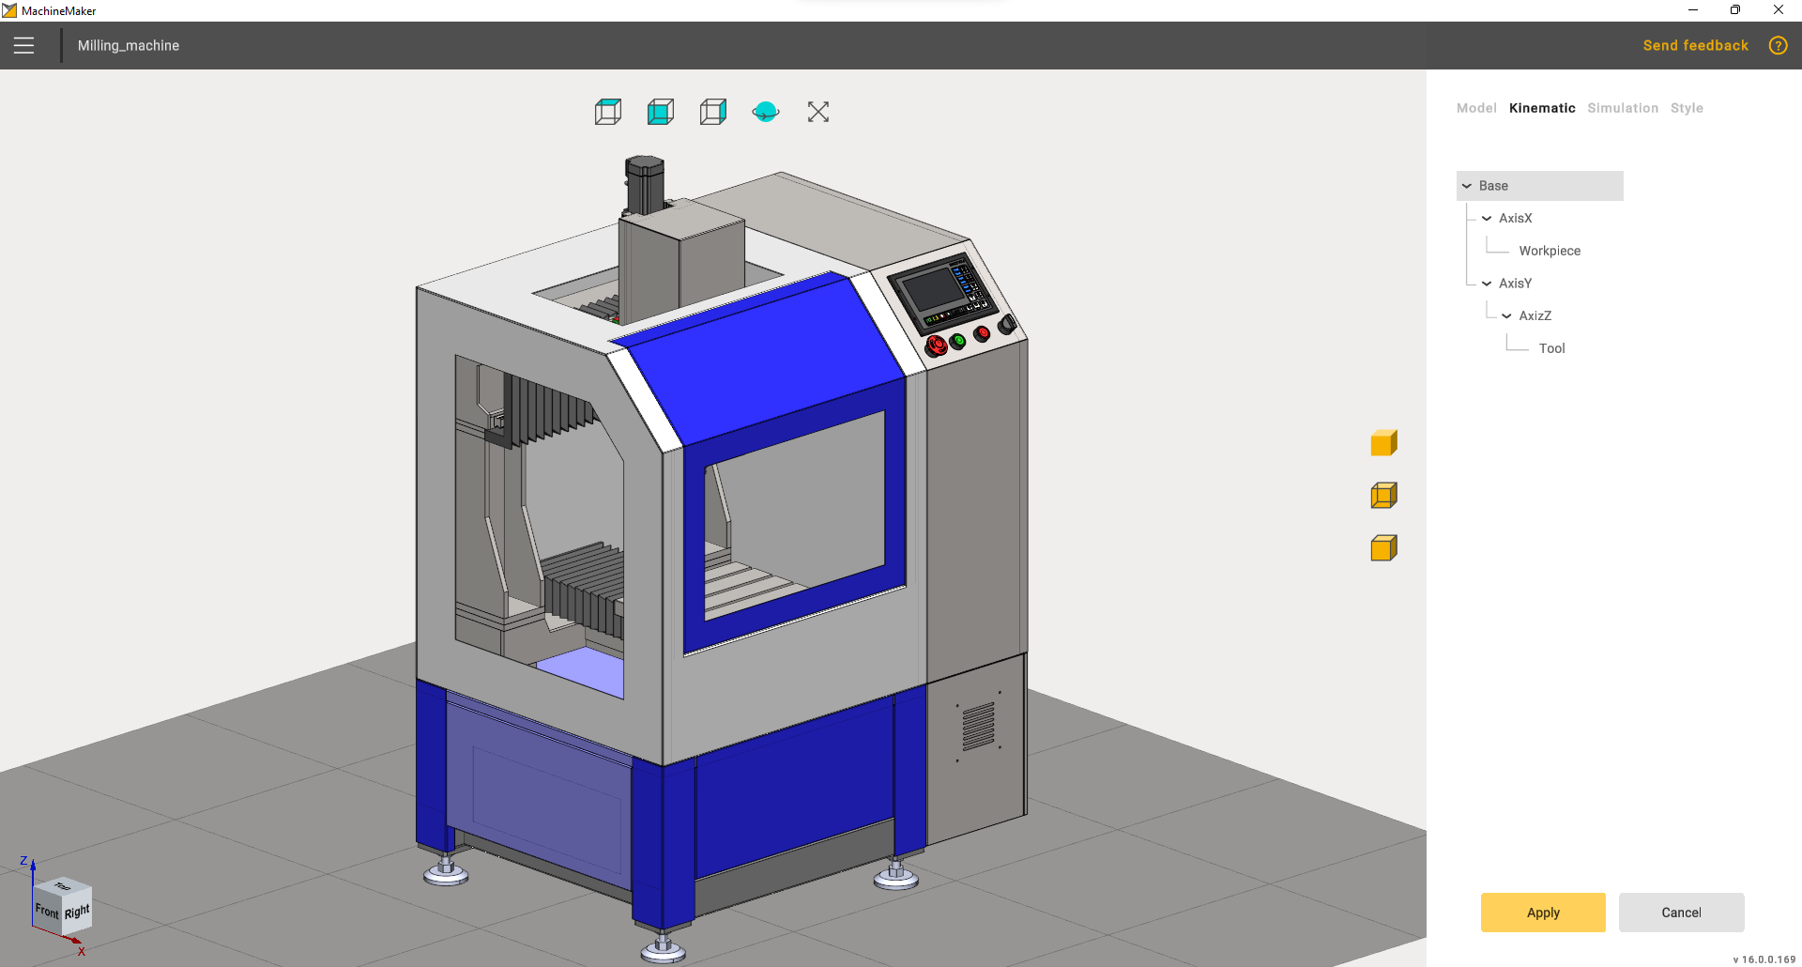Image resolution: width=1802 pixels, height=967 pixels.
Task: Click the fit-to-screen arrows icon
Action: [818, 112]
